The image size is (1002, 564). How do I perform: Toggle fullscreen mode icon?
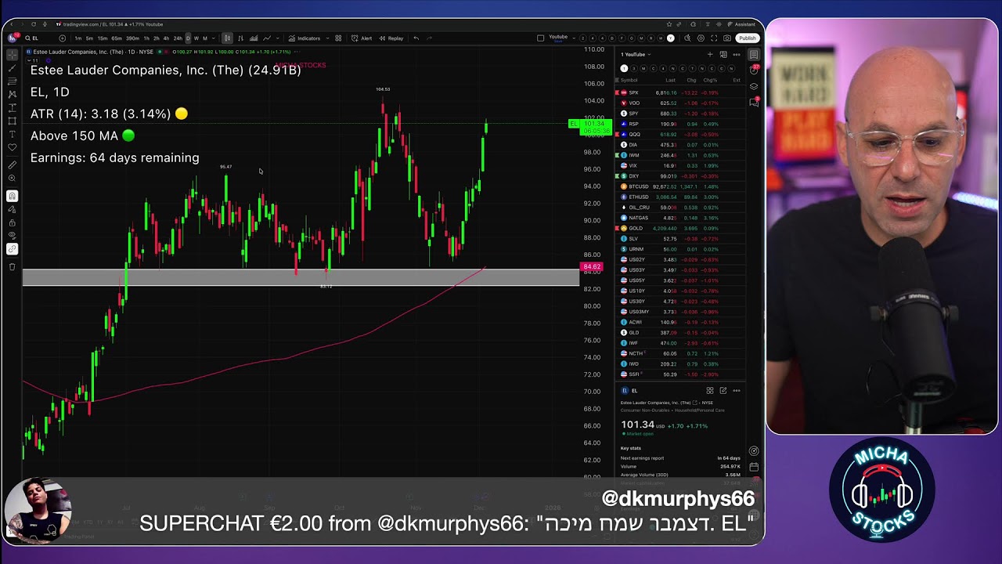pos(714,38)
